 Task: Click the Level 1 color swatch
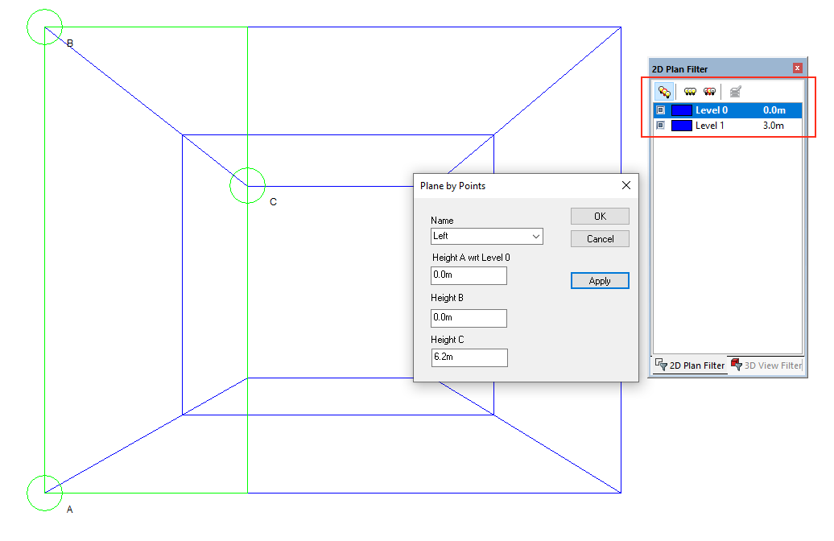681,126
